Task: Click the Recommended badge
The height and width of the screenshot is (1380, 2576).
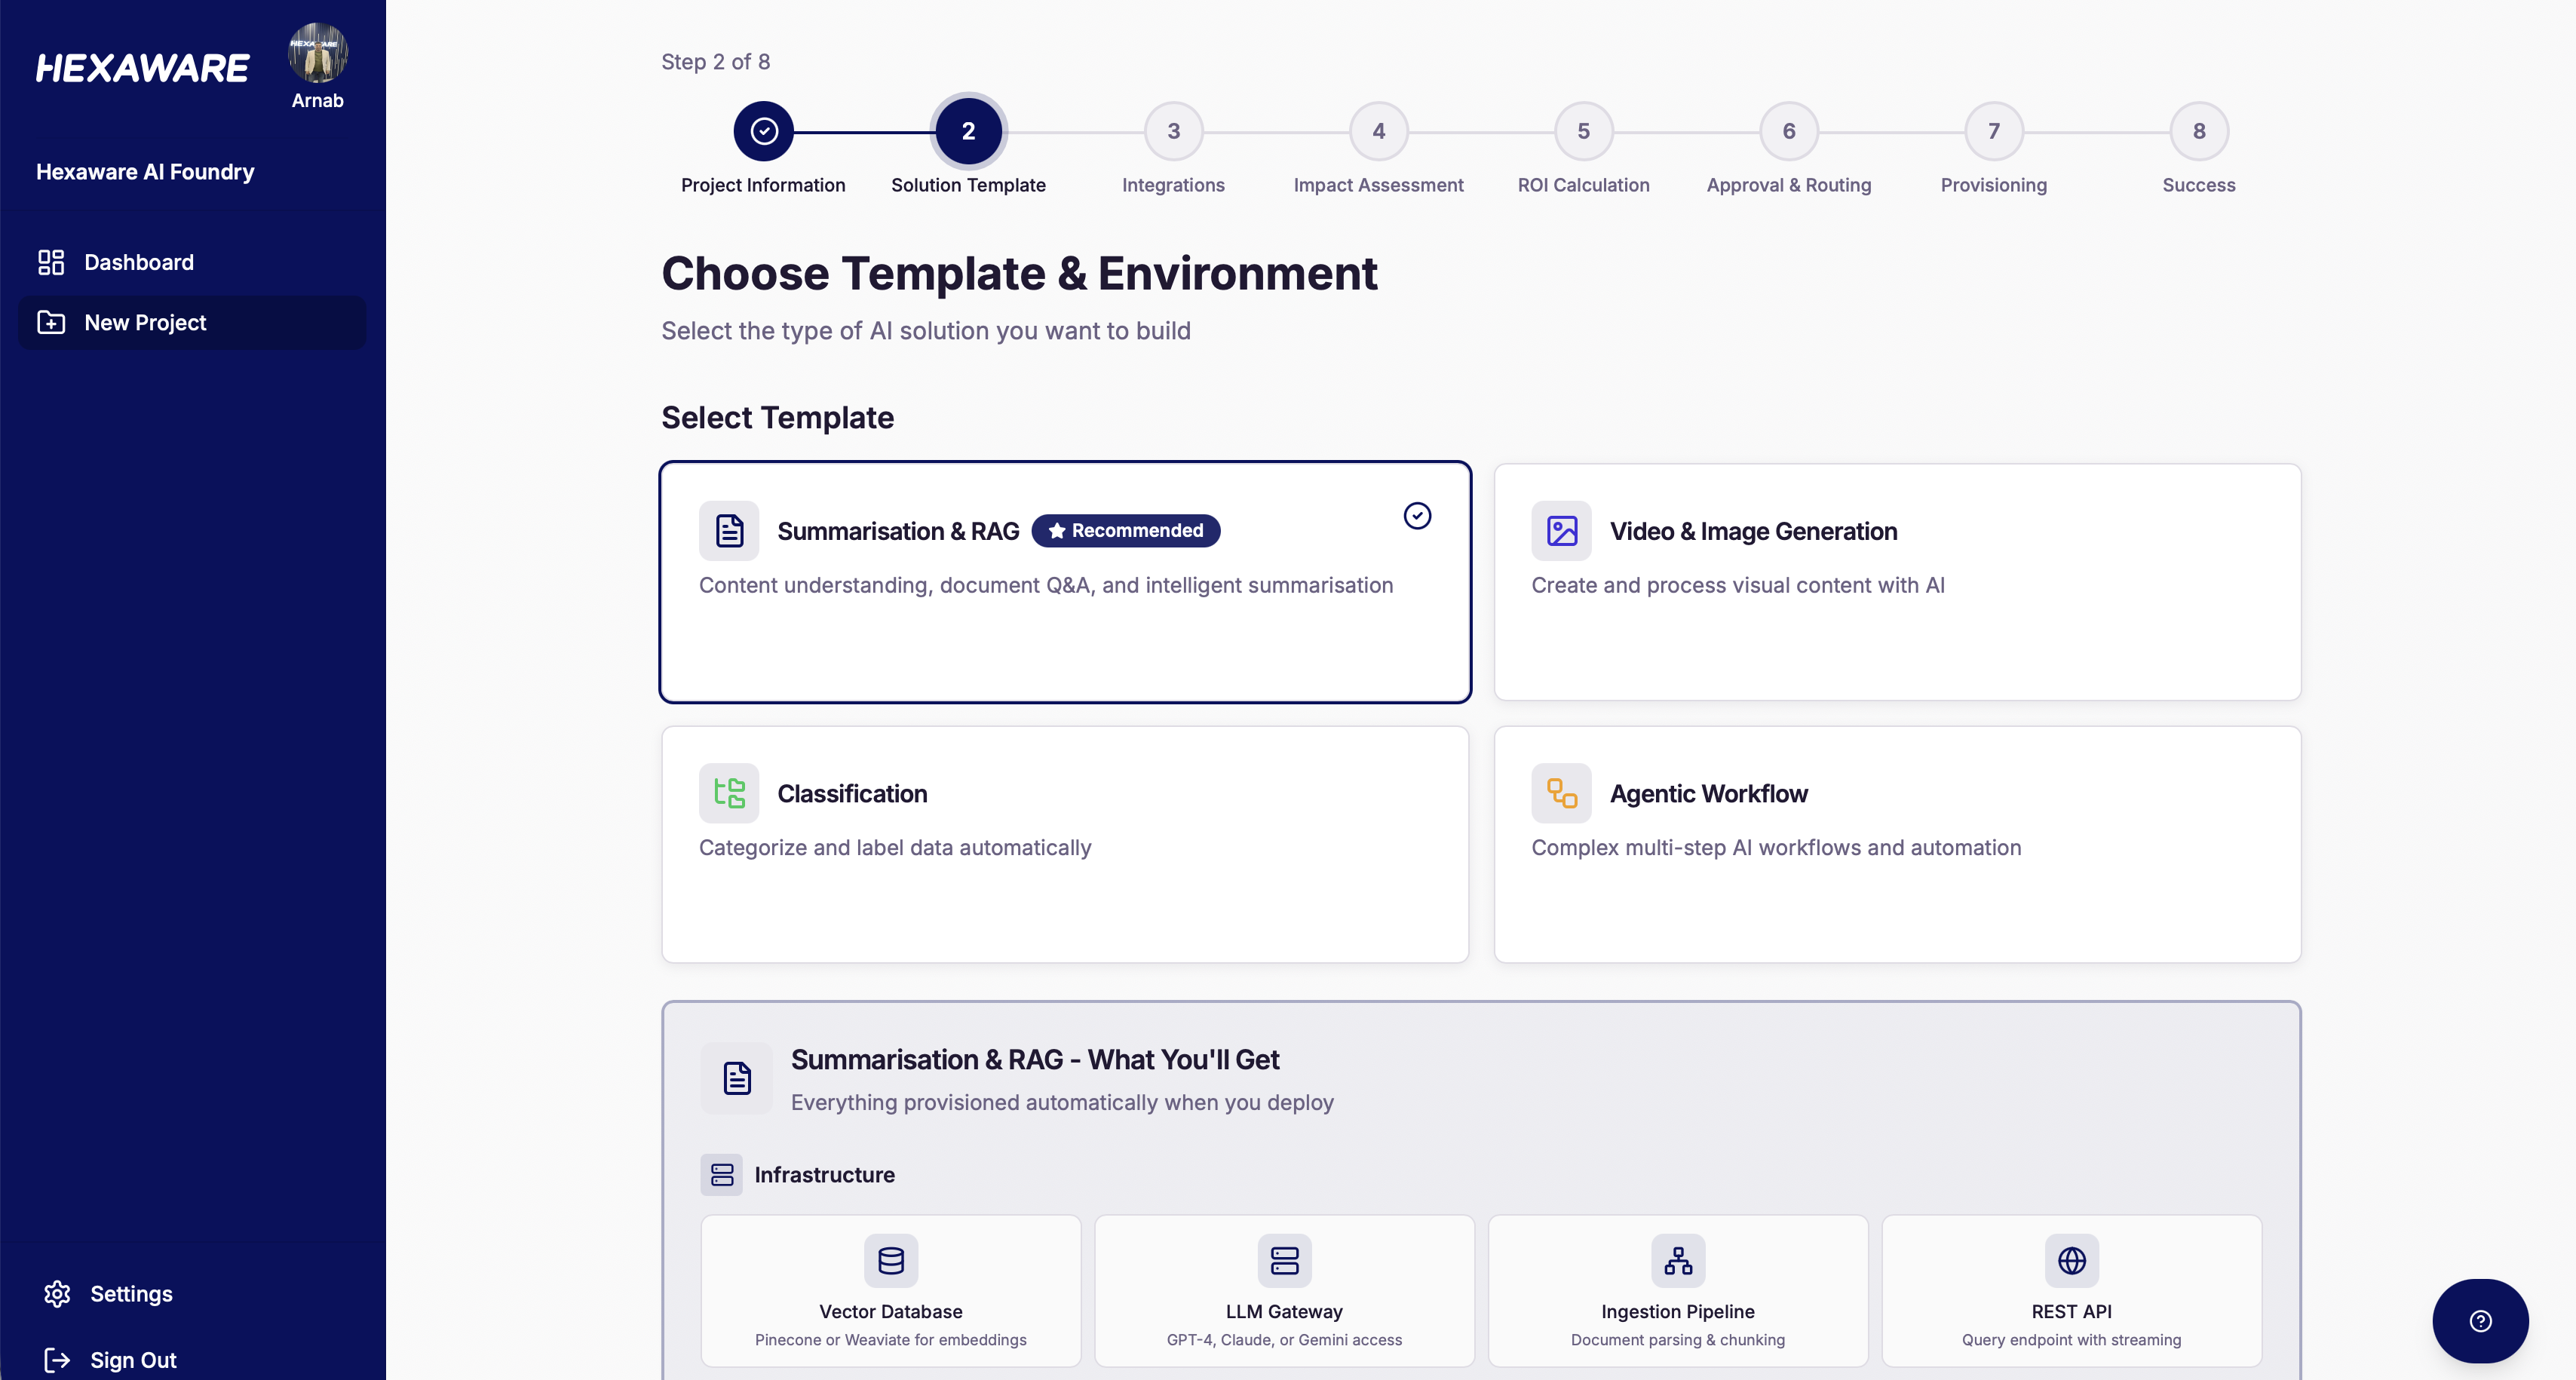Action: pos(1124,531)
